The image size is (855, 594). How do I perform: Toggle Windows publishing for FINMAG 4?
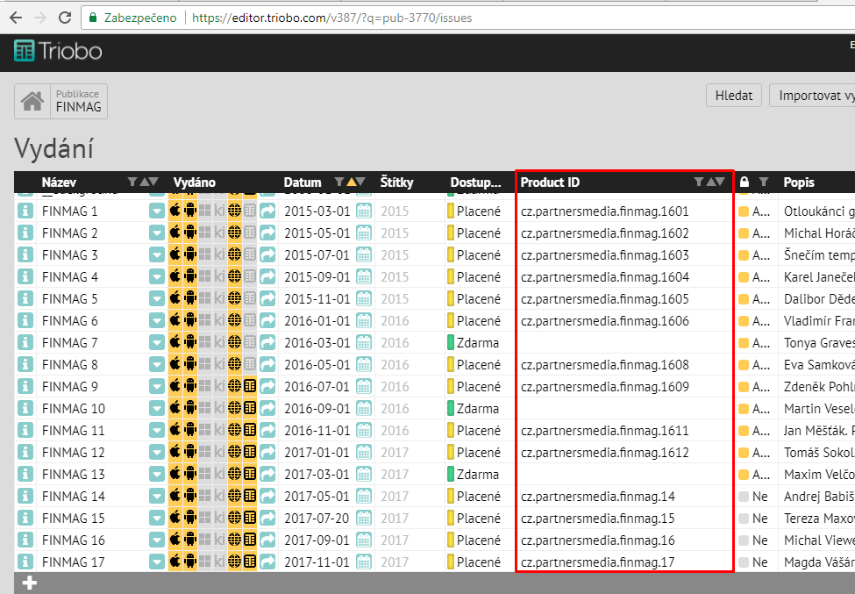coord(204,277)
